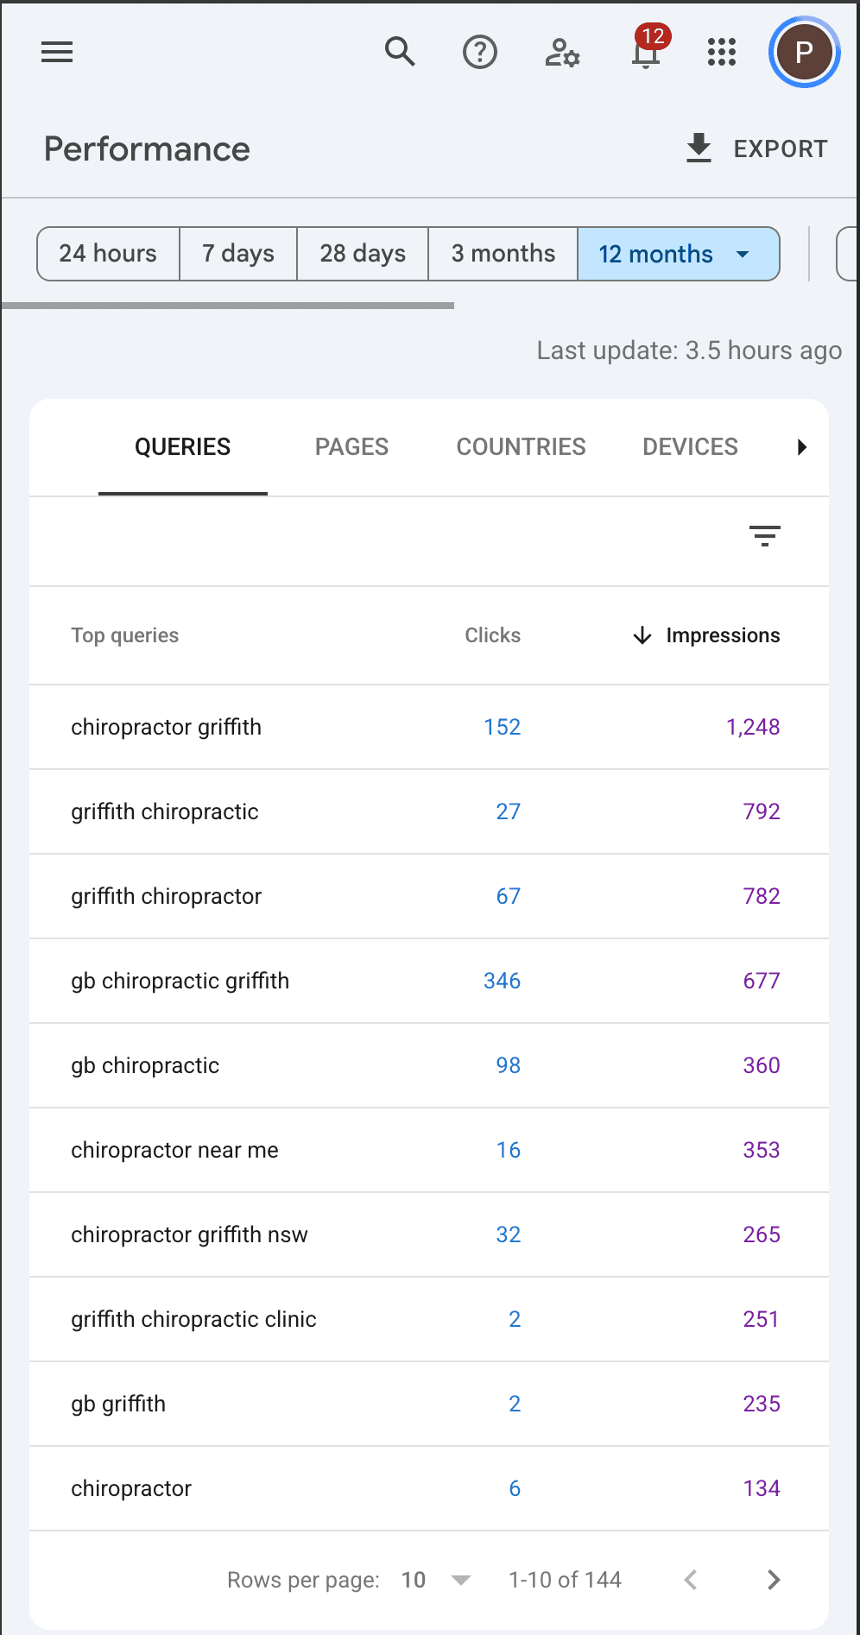Click the Top queries column header
The image size is (860, 1635).
(124, 635)
